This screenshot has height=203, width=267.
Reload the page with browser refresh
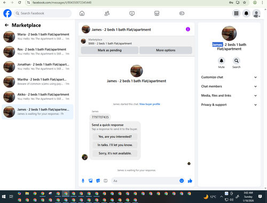[x=20, y=3]
